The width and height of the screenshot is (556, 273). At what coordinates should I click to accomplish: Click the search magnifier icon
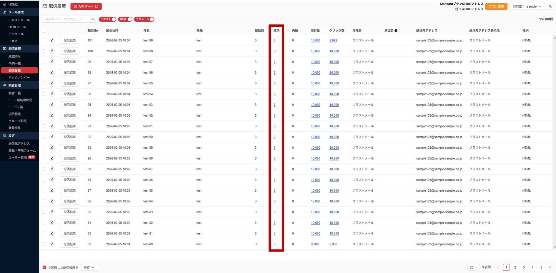[94, 19]
